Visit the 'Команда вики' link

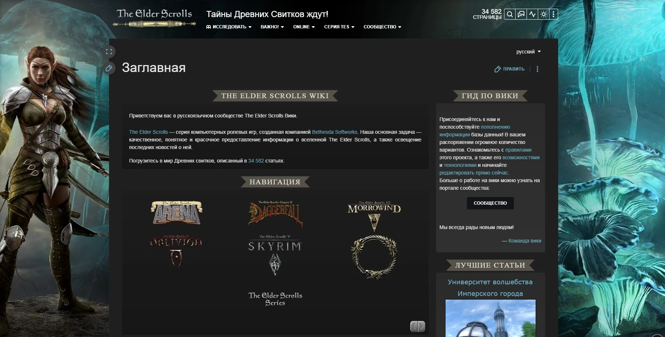click(525, 241)
